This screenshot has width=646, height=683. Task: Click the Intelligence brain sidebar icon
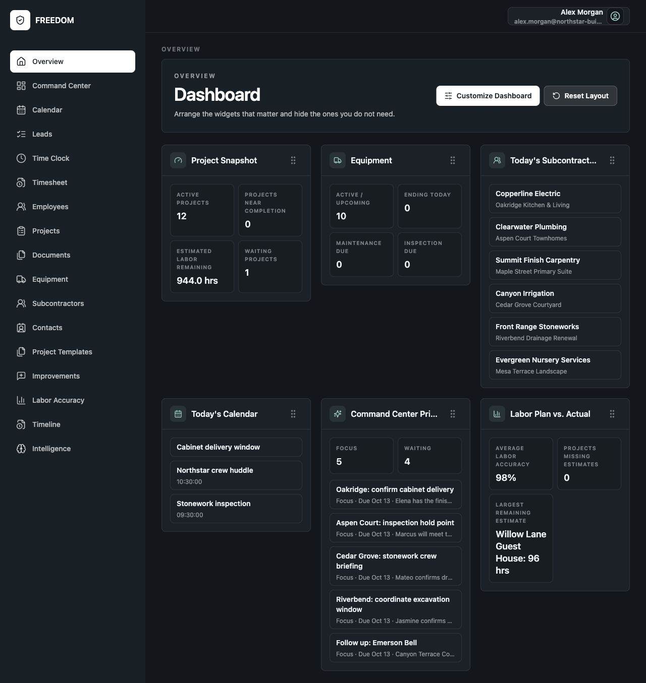pyautogui.click(x=21, y=449)
